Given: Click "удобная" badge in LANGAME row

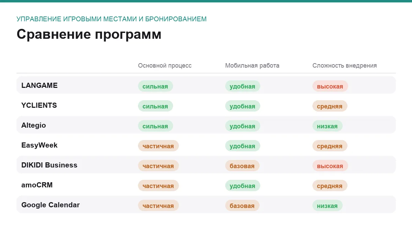Looking at the screenshot, I should click(x=243, y=86).
